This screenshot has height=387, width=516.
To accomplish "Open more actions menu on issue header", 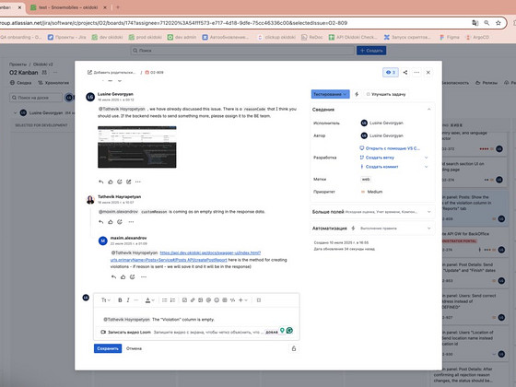I will click(416, 73).
